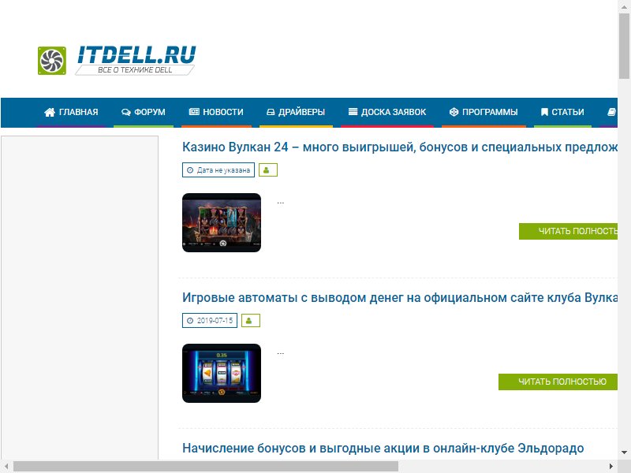Open the Казино Вулкан 24 slot thumbnail
The height and width of the screenshot is (473, 631).
tap(222, 223)
